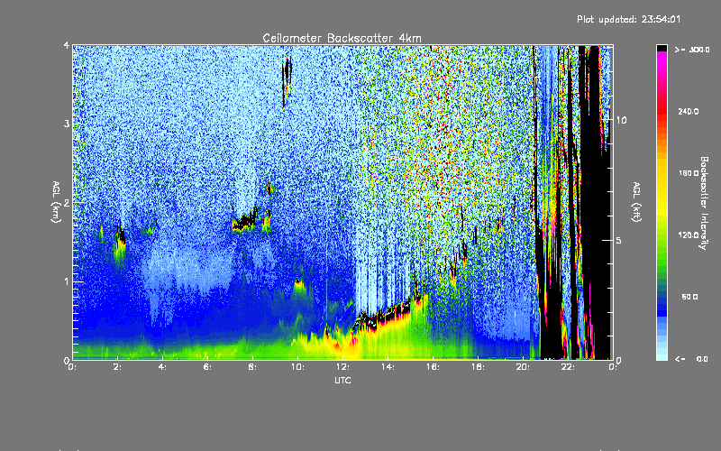
Task: Click the "8:" UTC time tick label
Action: [x=252, y=367]
